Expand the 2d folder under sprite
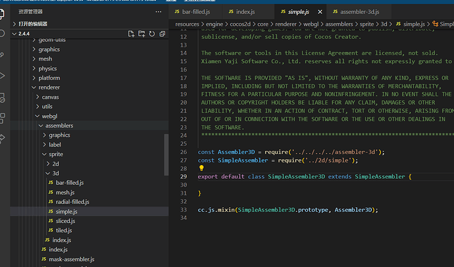 point(57,163)
